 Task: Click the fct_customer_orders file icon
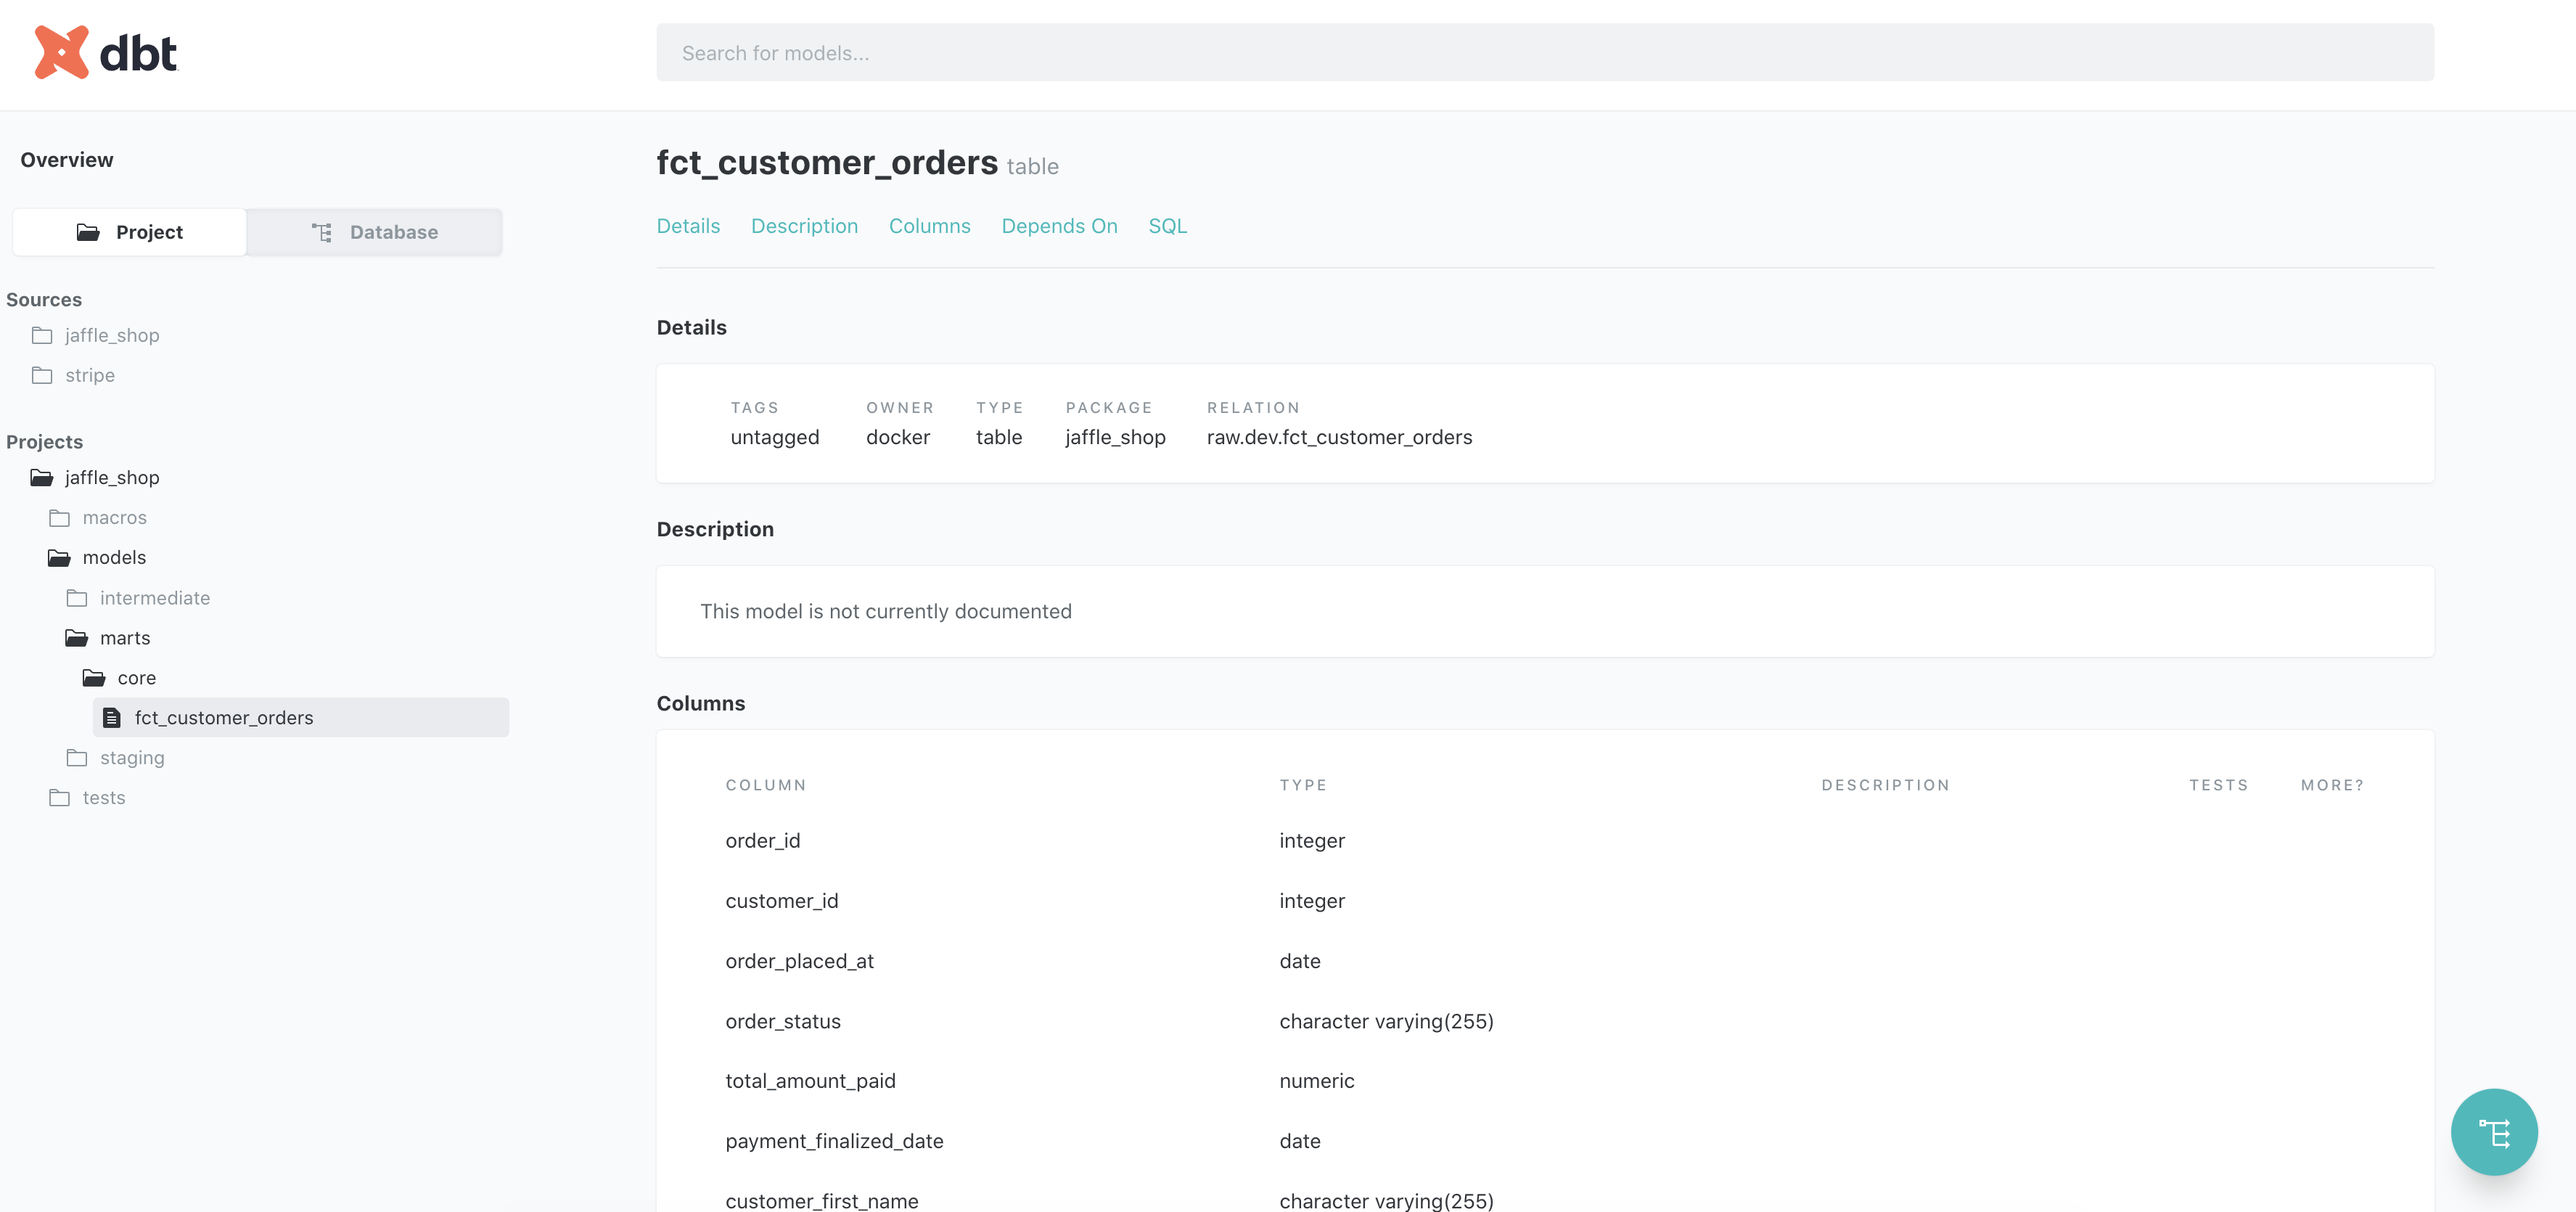pyautogui.click(x=113, y=718)
